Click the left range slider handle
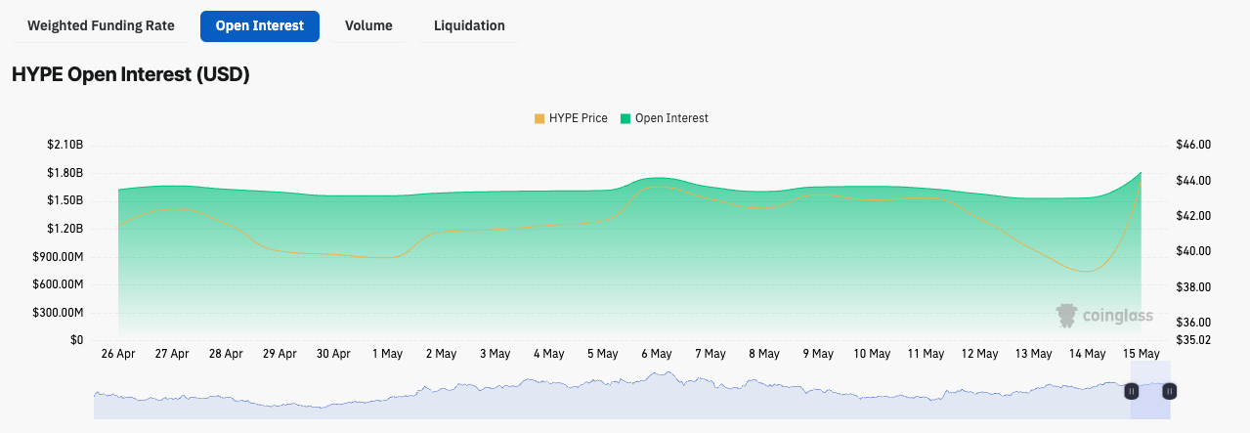Viewport: 1250px width, 433px height. coord(1131,391)
